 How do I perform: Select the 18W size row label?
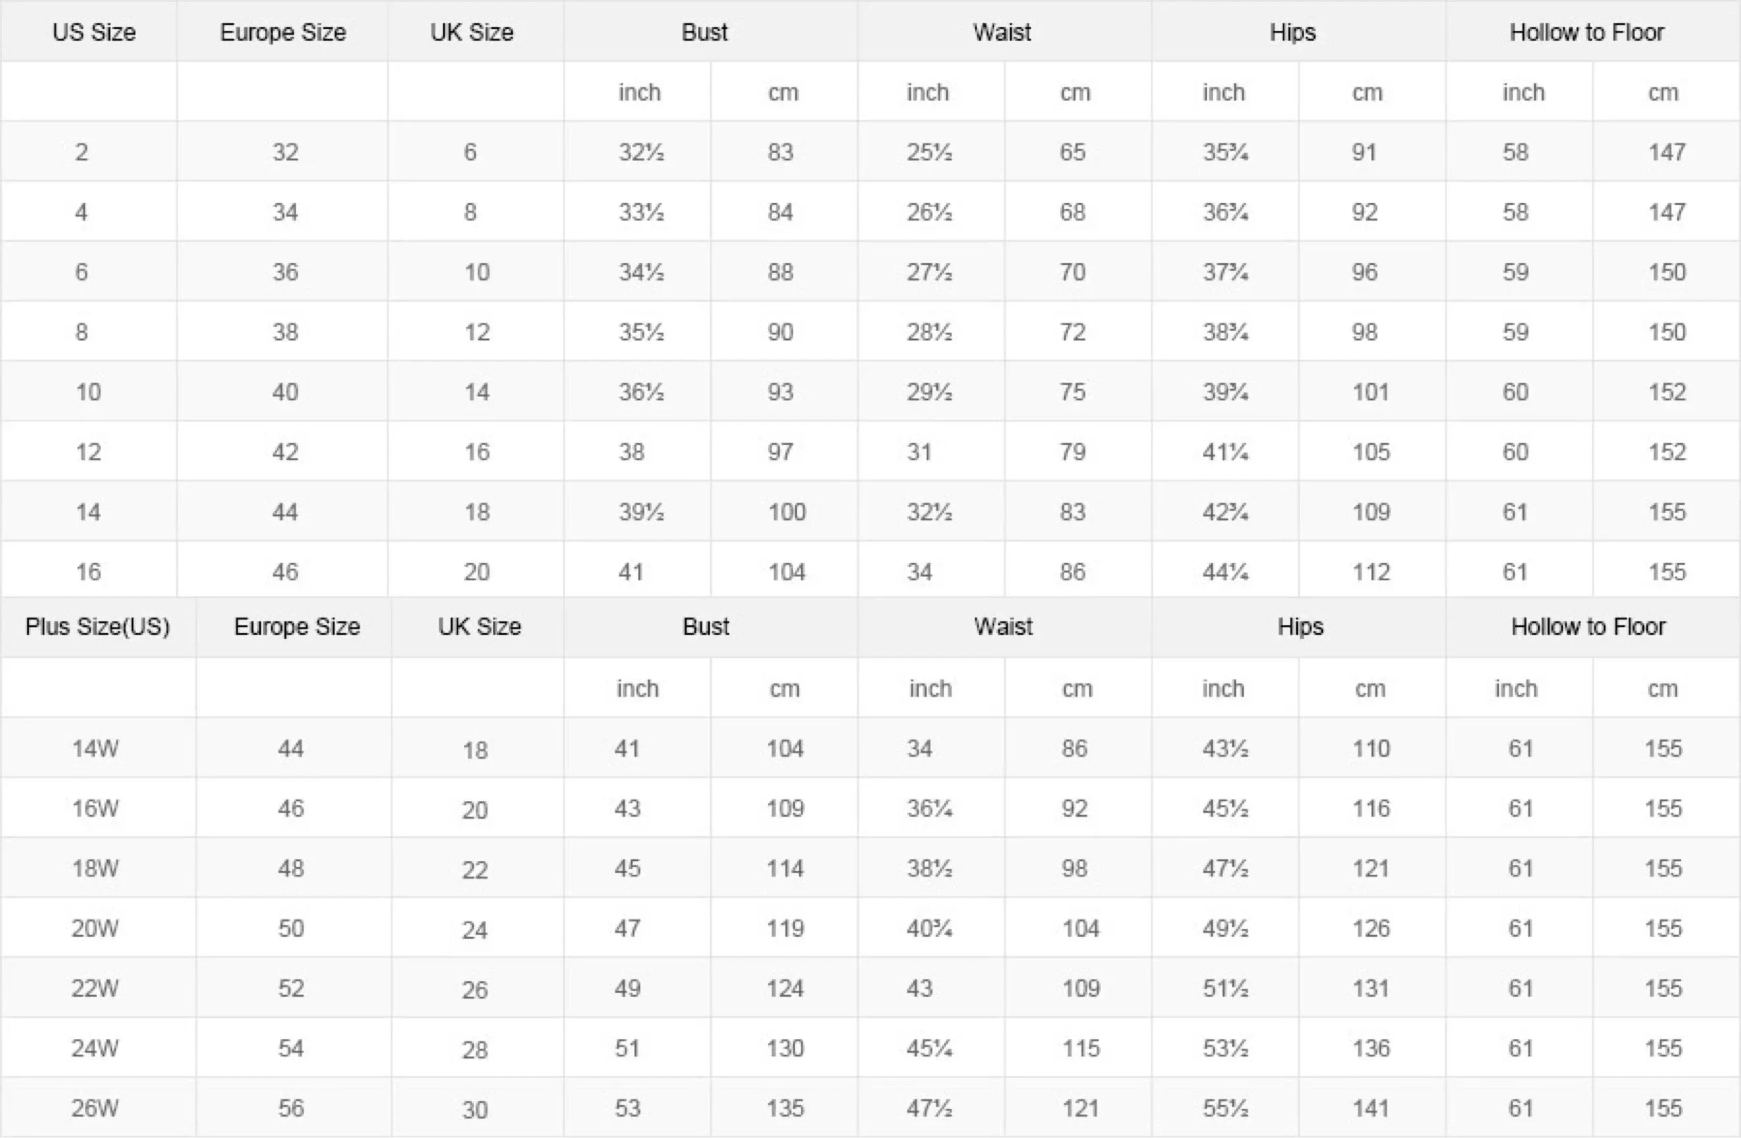pos(95,868)
